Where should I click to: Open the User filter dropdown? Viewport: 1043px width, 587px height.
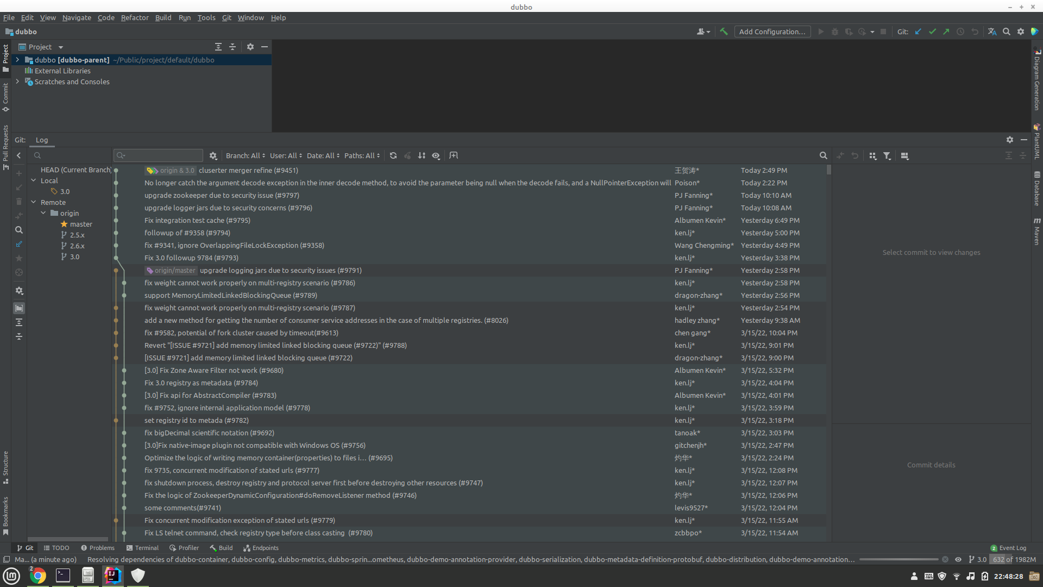point(286,155)
